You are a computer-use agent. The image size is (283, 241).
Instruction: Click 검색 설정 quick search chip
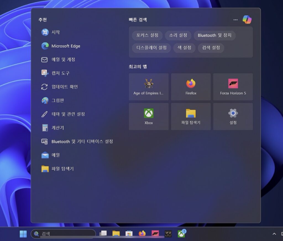(x=211, y=48)
